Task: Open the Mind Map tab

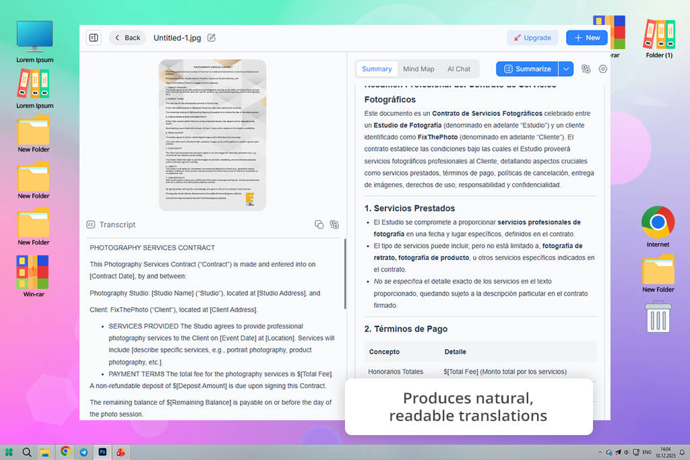Action: click(418, 69)
